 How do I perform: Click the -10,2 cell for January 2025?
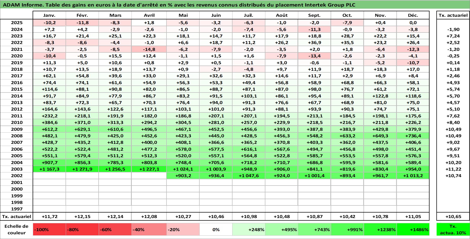[x=49, y=23]
